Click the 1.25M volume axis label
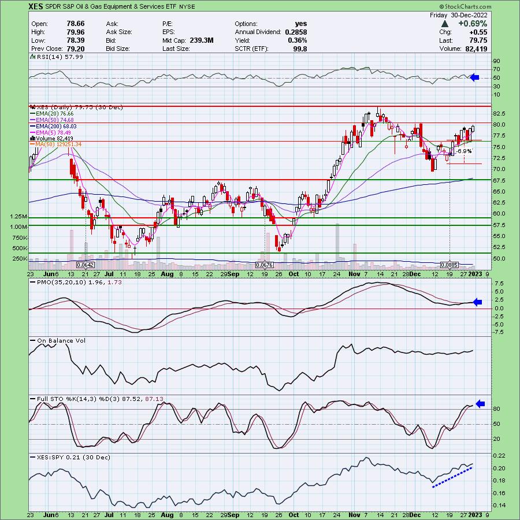This screenshot has height=520, width=520. (18, 217)
